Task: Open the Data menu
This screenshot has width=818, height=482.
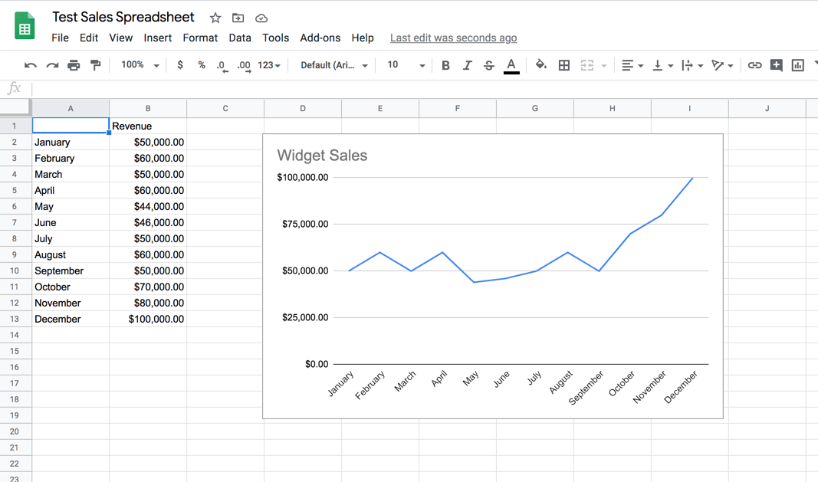Action: (x=239, y=38)
